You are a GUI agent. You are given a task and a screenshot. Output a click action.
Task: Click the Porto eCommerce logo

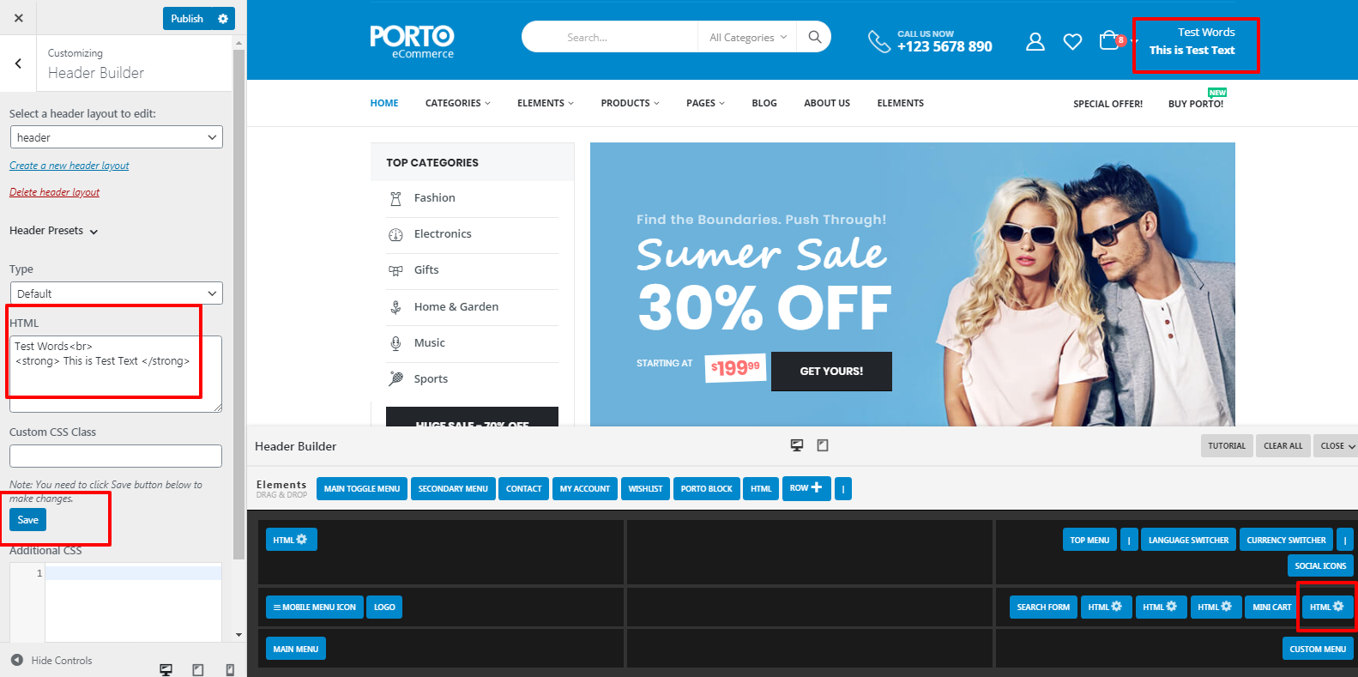413,41
